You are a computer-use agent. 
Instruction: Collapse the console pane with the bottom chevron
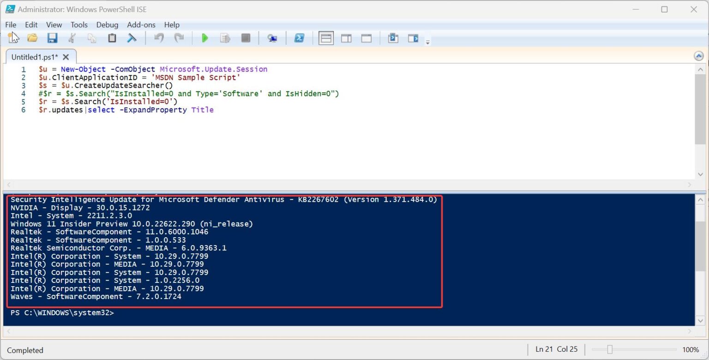pos(700,321)
